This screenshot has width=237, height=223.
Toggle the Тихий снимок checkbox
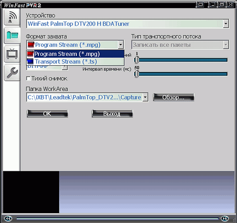28,79
